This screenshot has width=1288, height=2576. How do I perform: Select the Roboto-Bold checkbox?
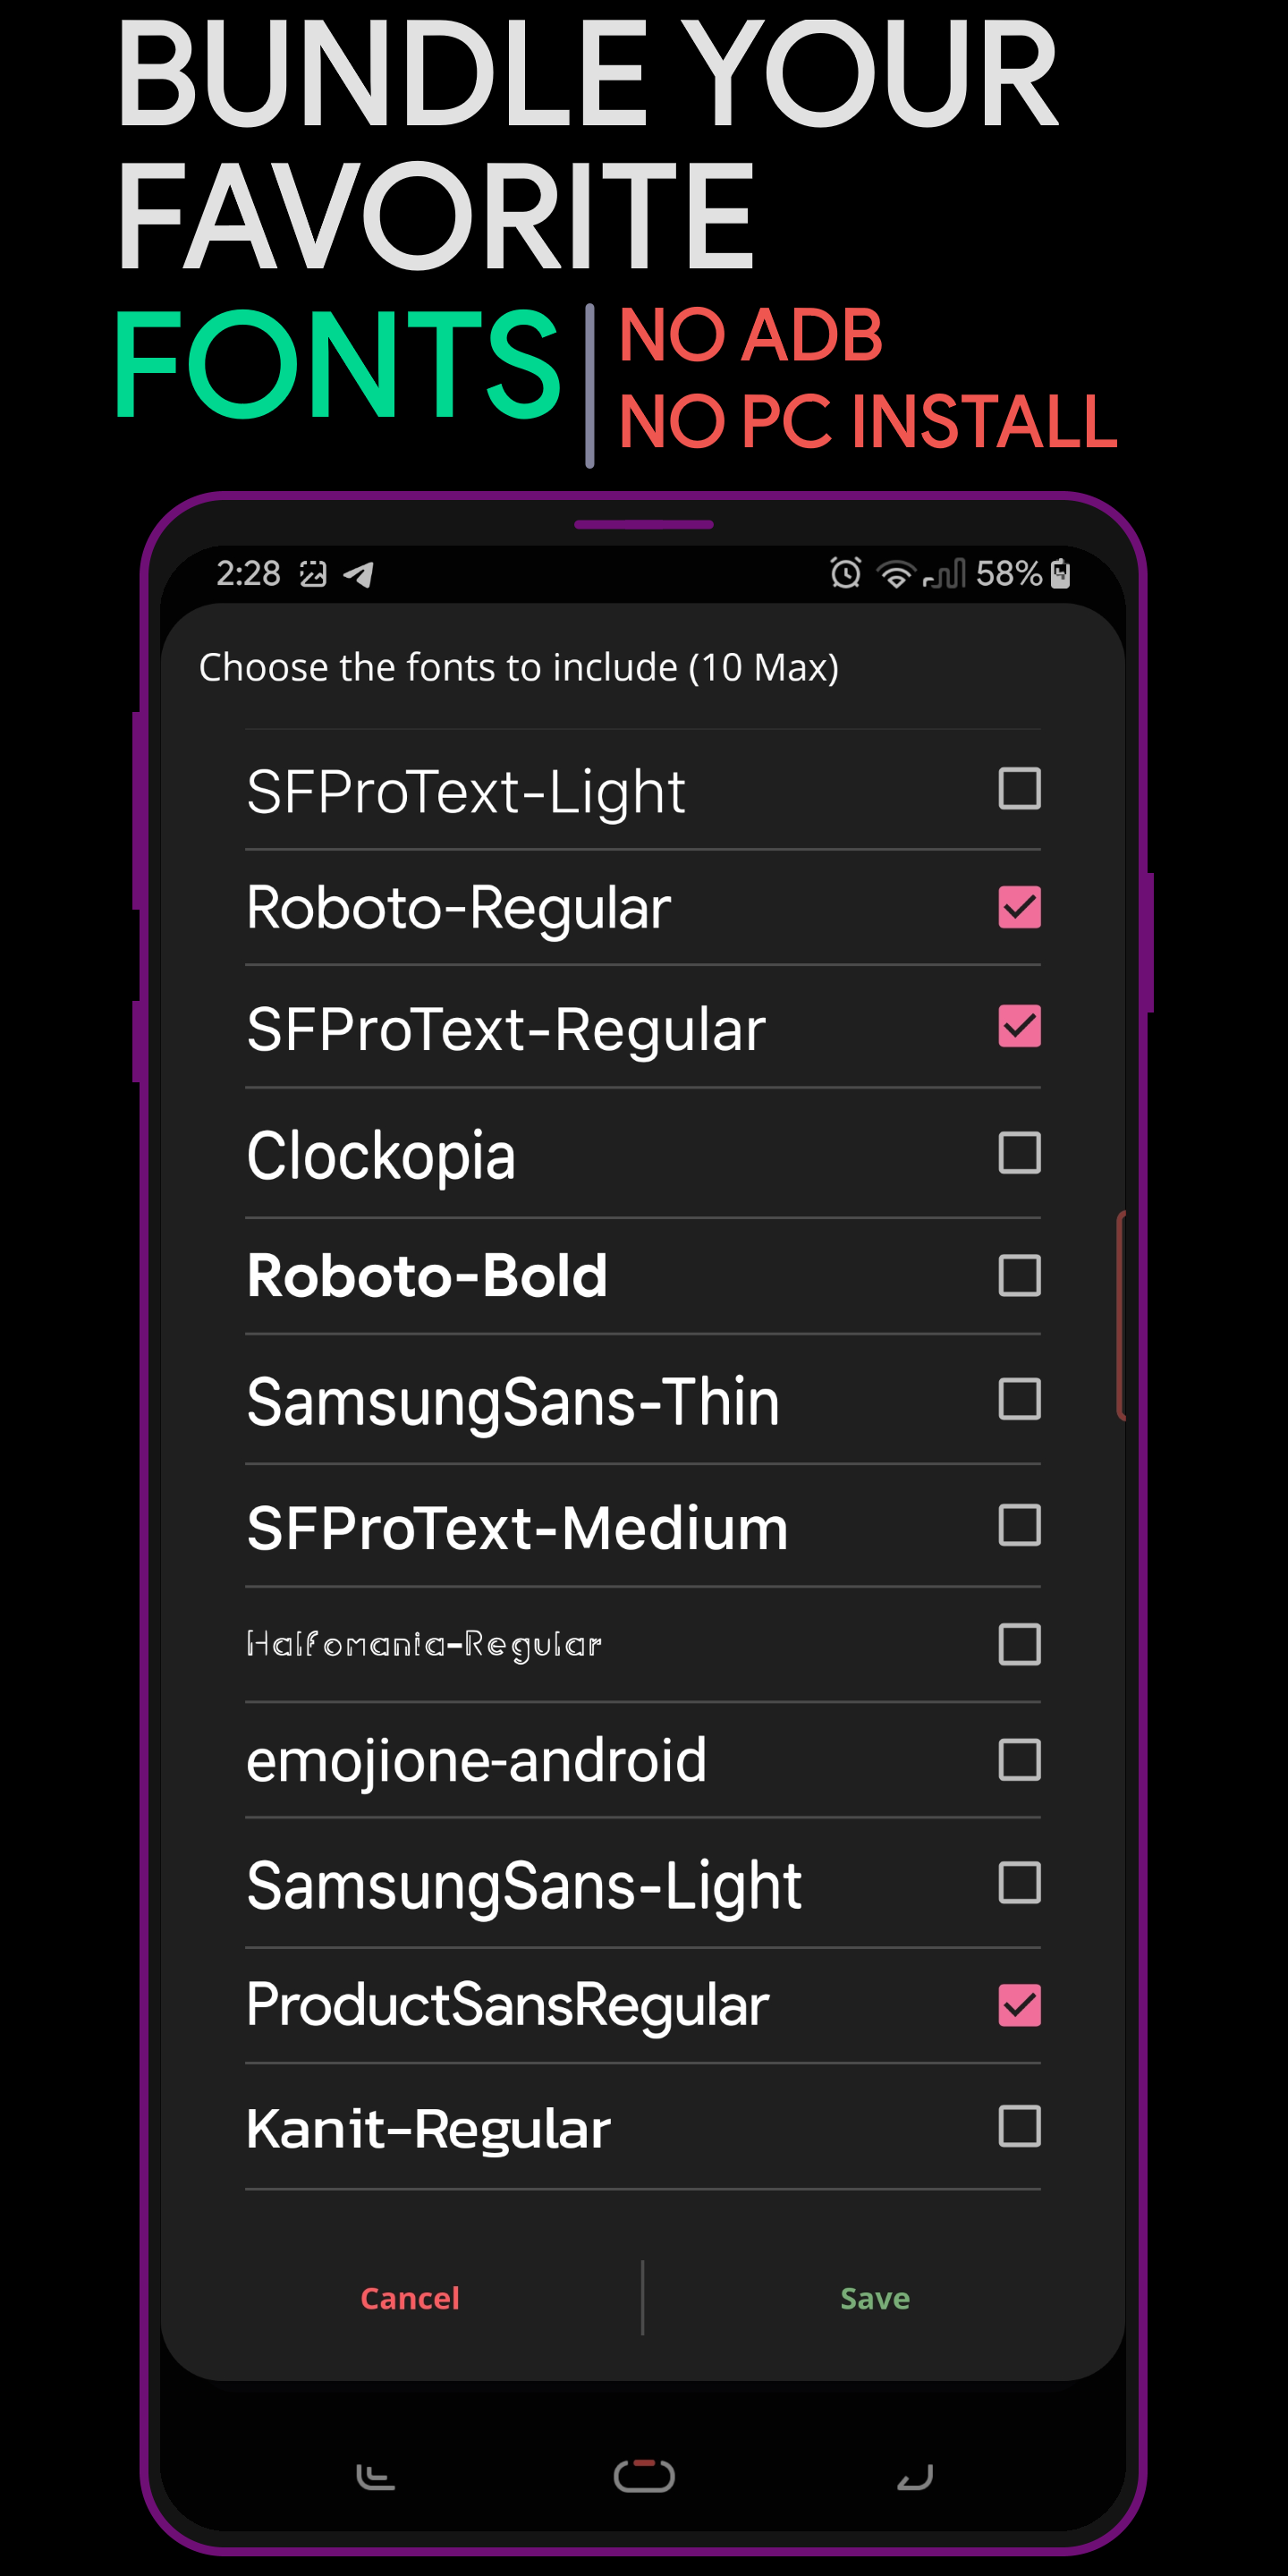click(x=1019, y=1274)
